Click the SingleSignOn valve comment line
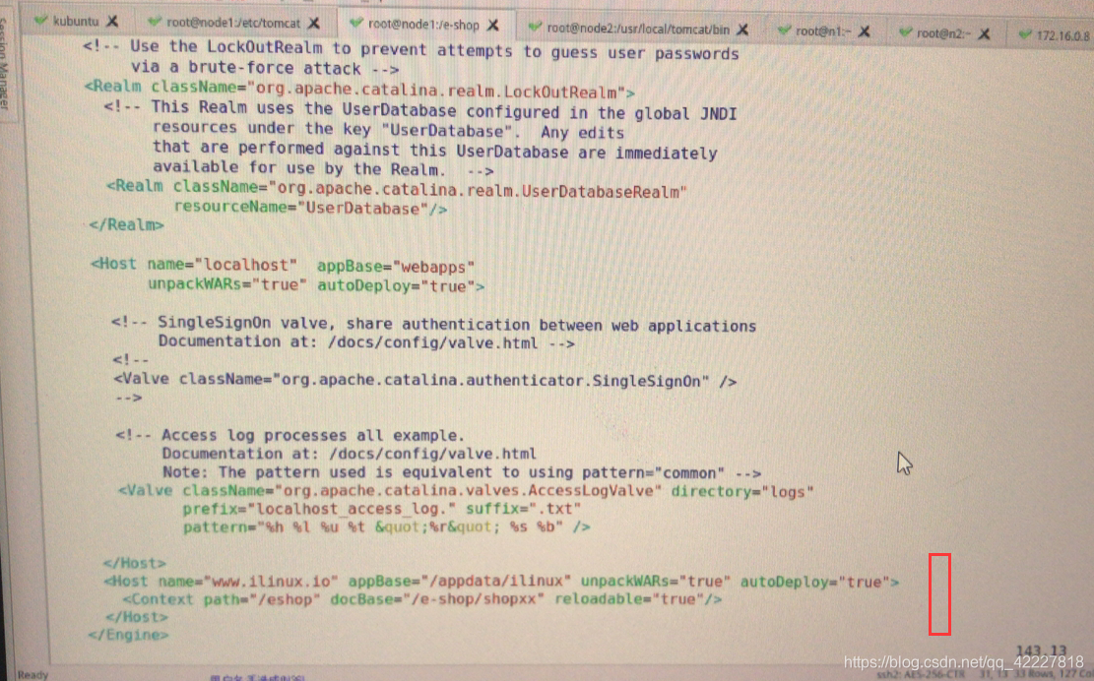The image size is (1094, 681). tap(433, 324)
